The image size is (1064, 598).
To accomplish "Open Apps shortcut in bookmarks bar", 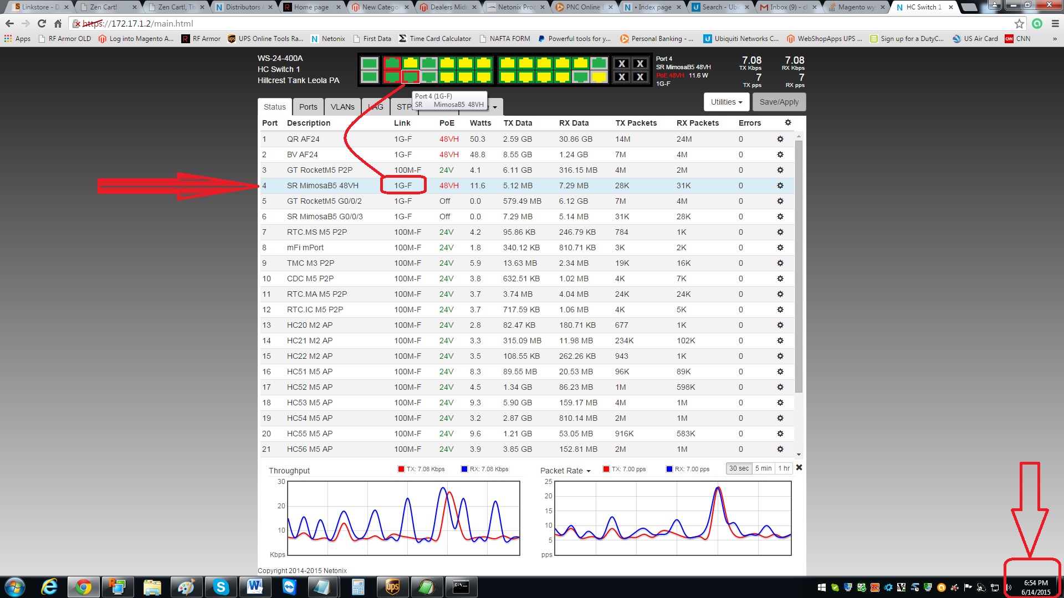I will tap(17, 39).
